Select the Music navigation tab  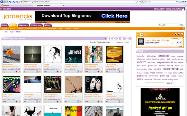click(x=13, y=26)
